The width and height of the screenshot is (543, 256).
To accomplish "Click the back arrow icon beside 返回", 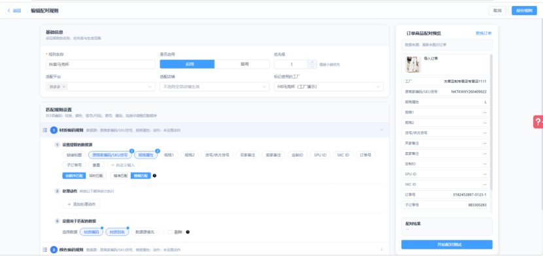I will 9,10.
